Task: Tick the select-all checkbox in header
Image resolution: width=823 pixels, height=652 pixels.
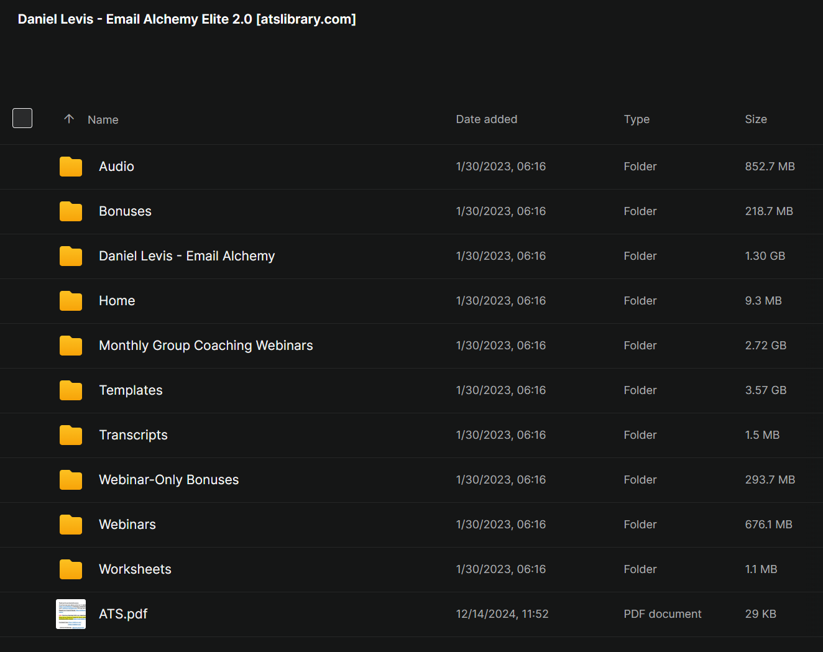Action: pyautogui.click(x=22, y=118)
